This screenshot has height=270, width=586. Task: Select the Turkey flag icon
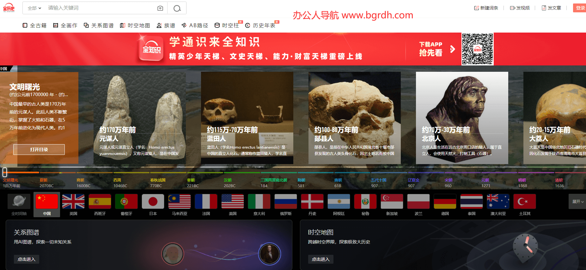[525, 201]
